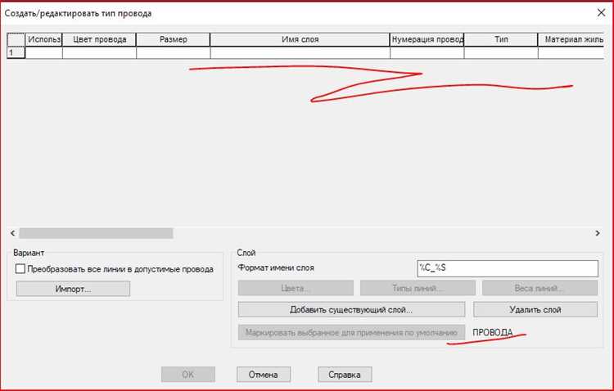Select row header number 1

pos(16,52)
